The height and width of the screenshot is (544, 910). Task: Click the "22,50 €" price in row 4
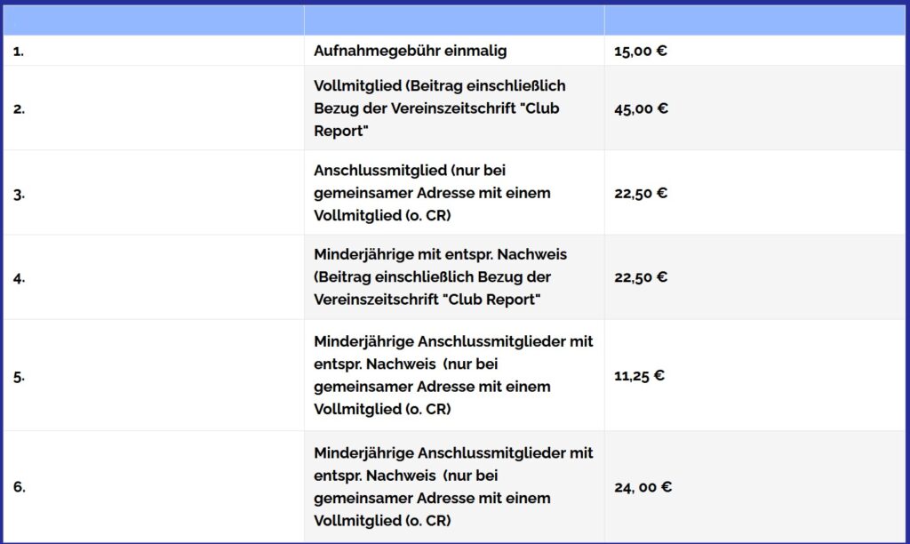point(640,277)
